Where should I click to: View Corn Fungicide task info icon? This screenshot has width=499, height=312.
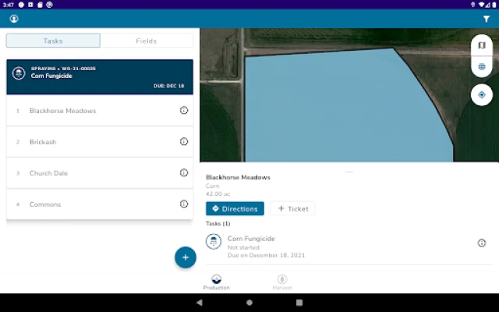coord(482,243)
